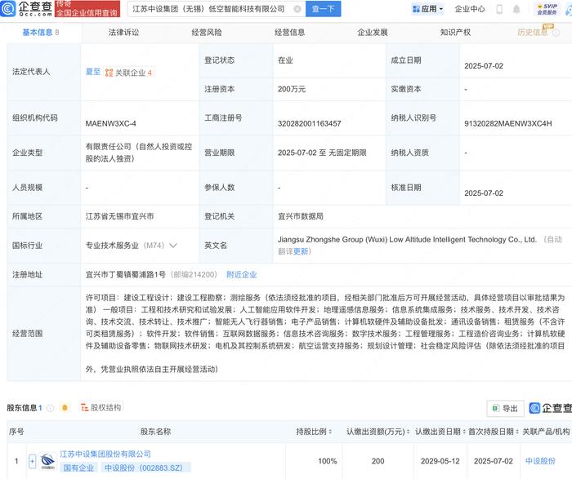Click the 国有企业 tag
572x479 pixels.
[x=78, y=468]
